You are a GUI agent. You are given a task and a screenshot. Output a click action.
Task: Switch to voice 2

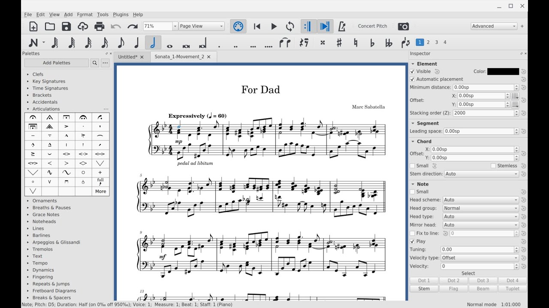pos(428,42)
